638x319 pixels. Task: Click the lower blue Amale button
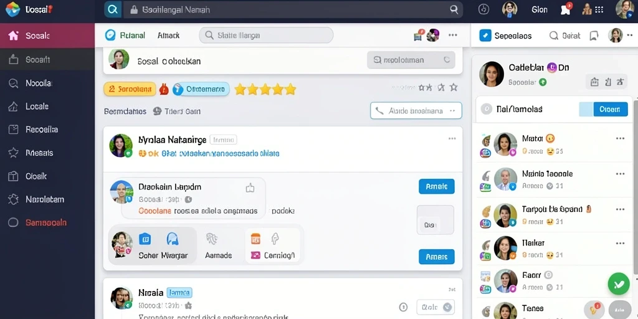pos(437,257)
